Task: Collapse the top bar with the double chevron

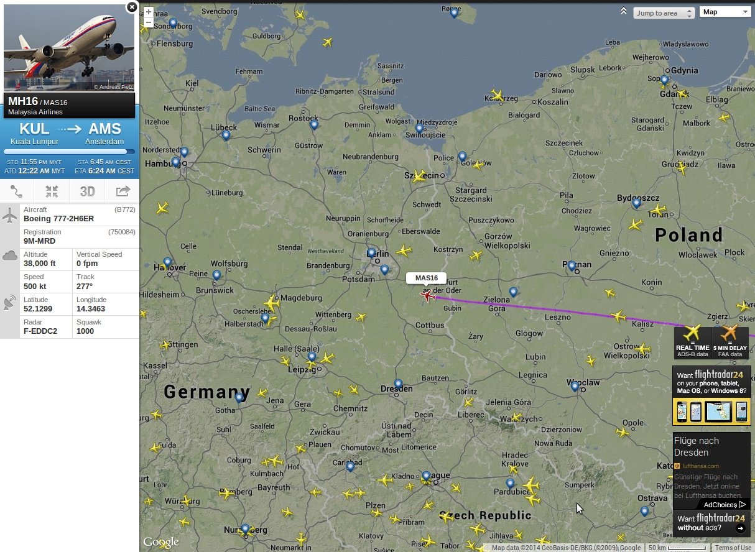Action: point(624,11)
